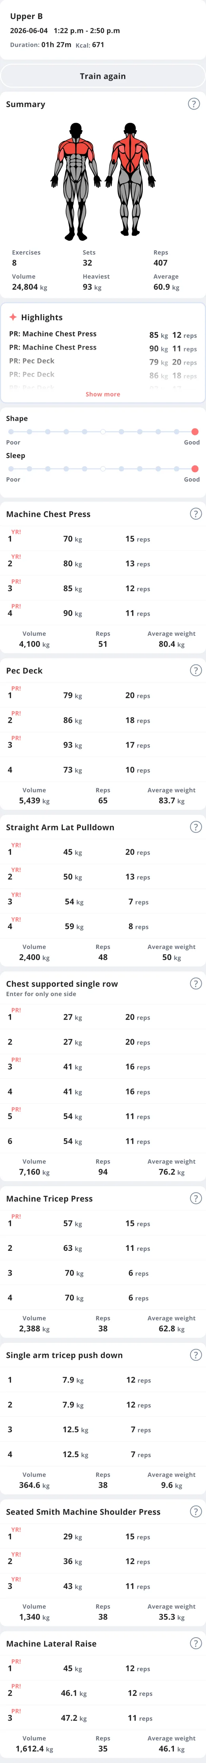Click the muscle map body diagram

coord(103,181)
